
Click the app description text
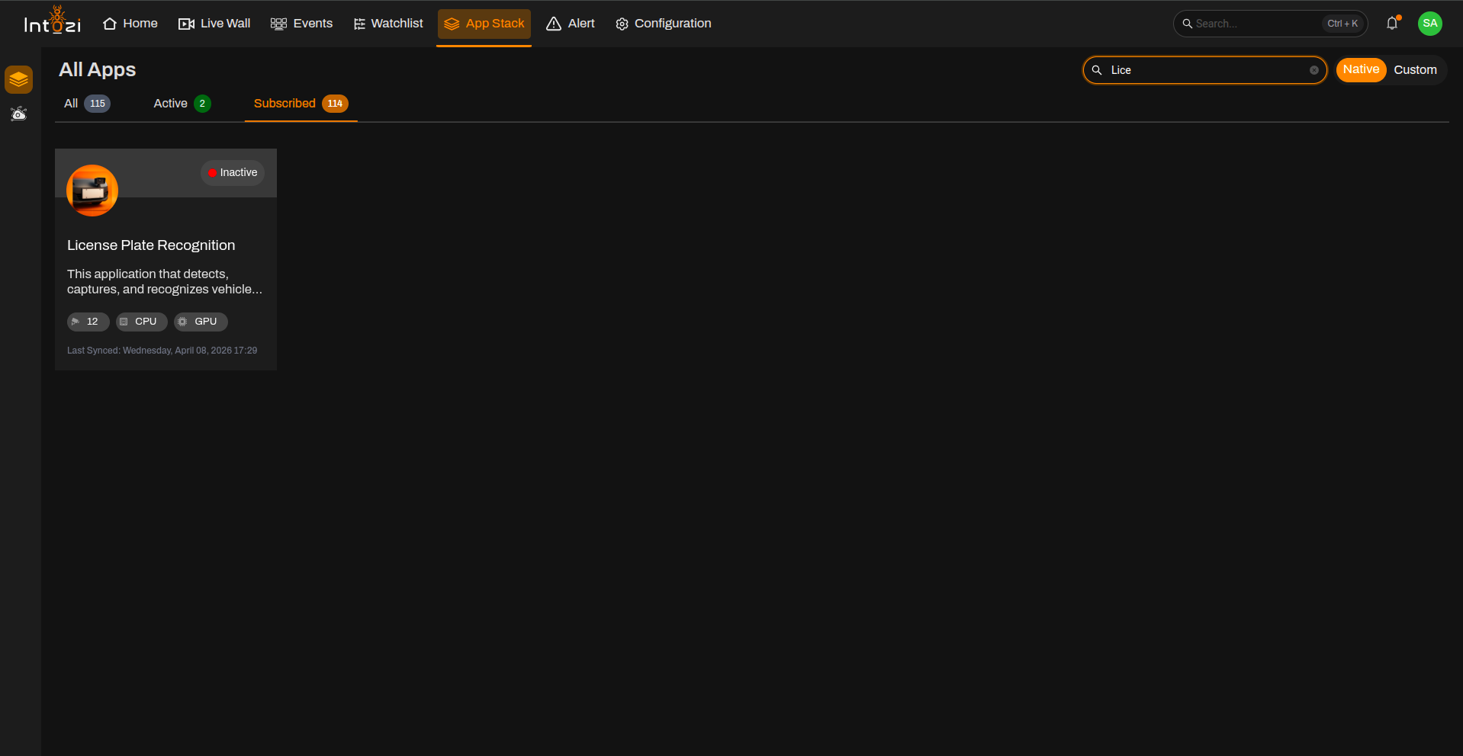click(x=165, y=281)
